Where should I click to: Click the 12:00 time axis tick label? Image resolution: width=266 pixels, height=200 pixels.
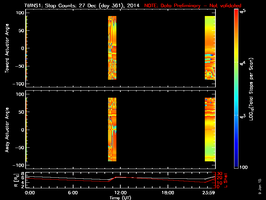coord(120,193)
